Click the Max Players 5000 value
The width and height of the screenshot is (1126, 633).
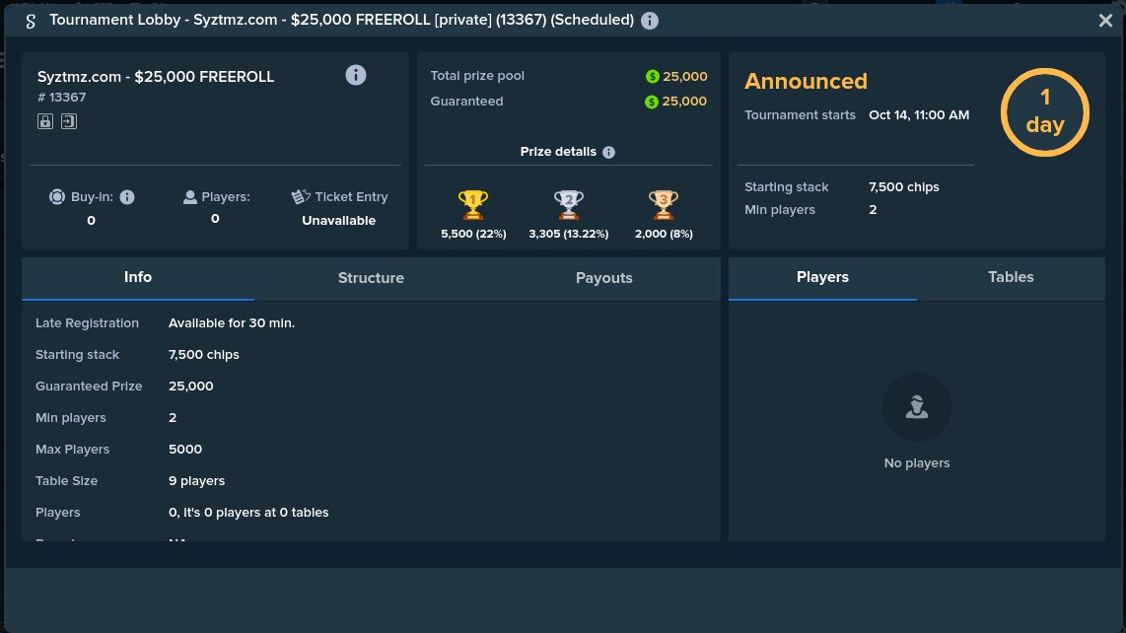coord(185,449)
